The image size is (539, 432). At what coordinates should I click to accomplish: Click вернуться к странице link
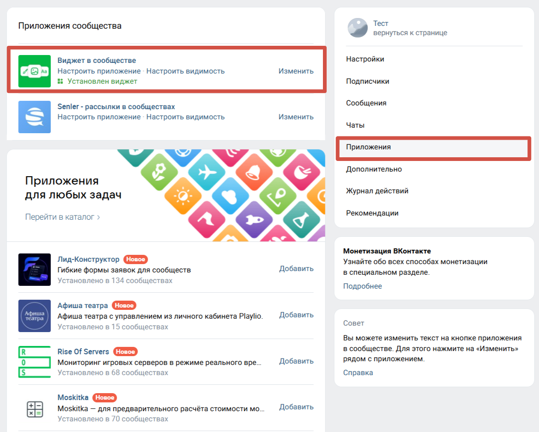[410, 33]
